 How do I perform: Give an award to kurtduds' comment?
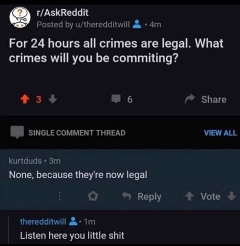click(x=93, y=196)
